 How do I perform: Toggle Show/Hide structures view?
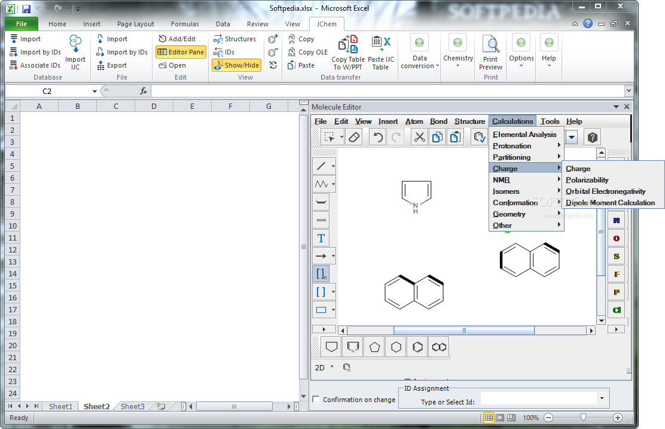click(237, 65)
